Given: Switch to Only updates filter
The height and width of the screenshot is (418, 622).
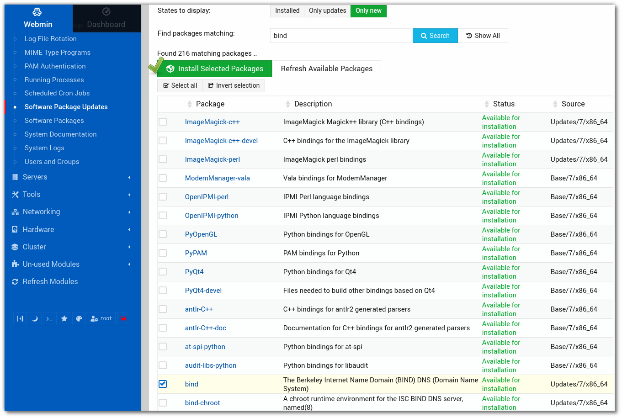Looking at the screenshot, I should click(x=327, y=11).
